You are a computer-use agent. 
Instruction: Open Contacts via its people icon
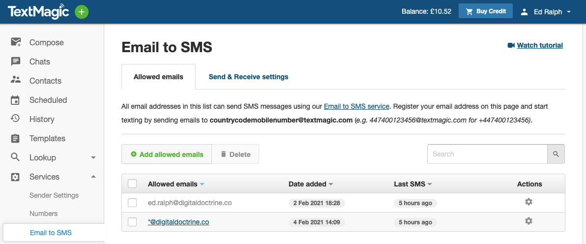[x=16, y=80]
